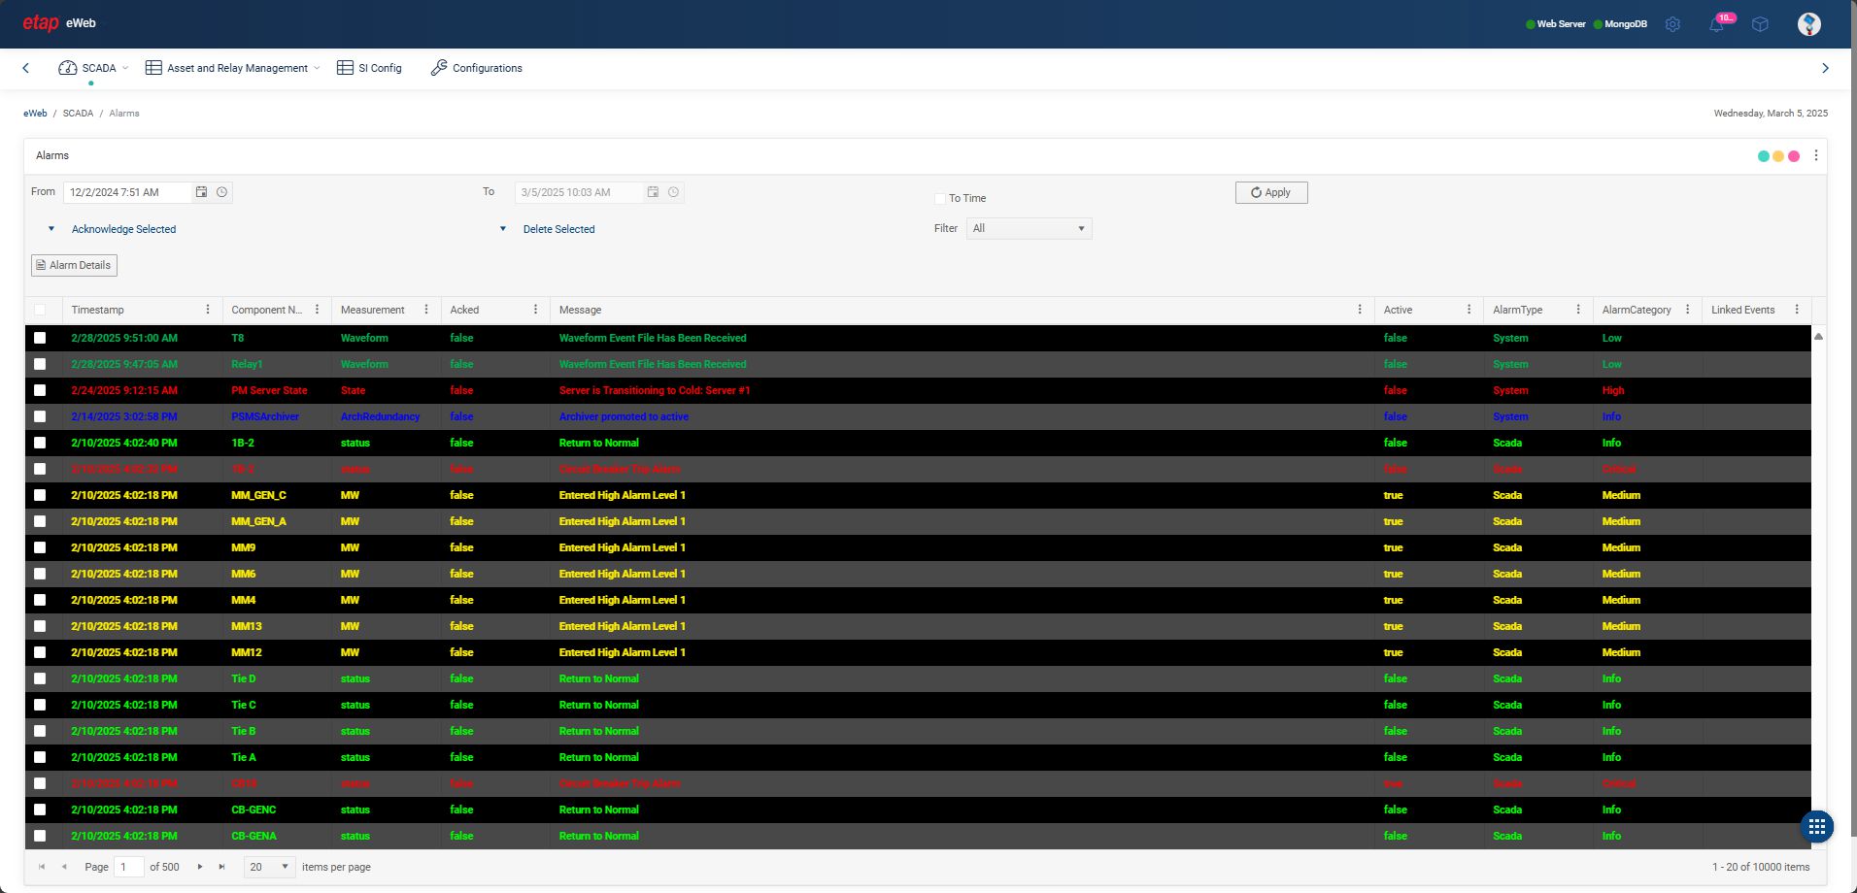Open Timestamp column options menu
The height and width of the screenshot is (893, 1857).
208,310
